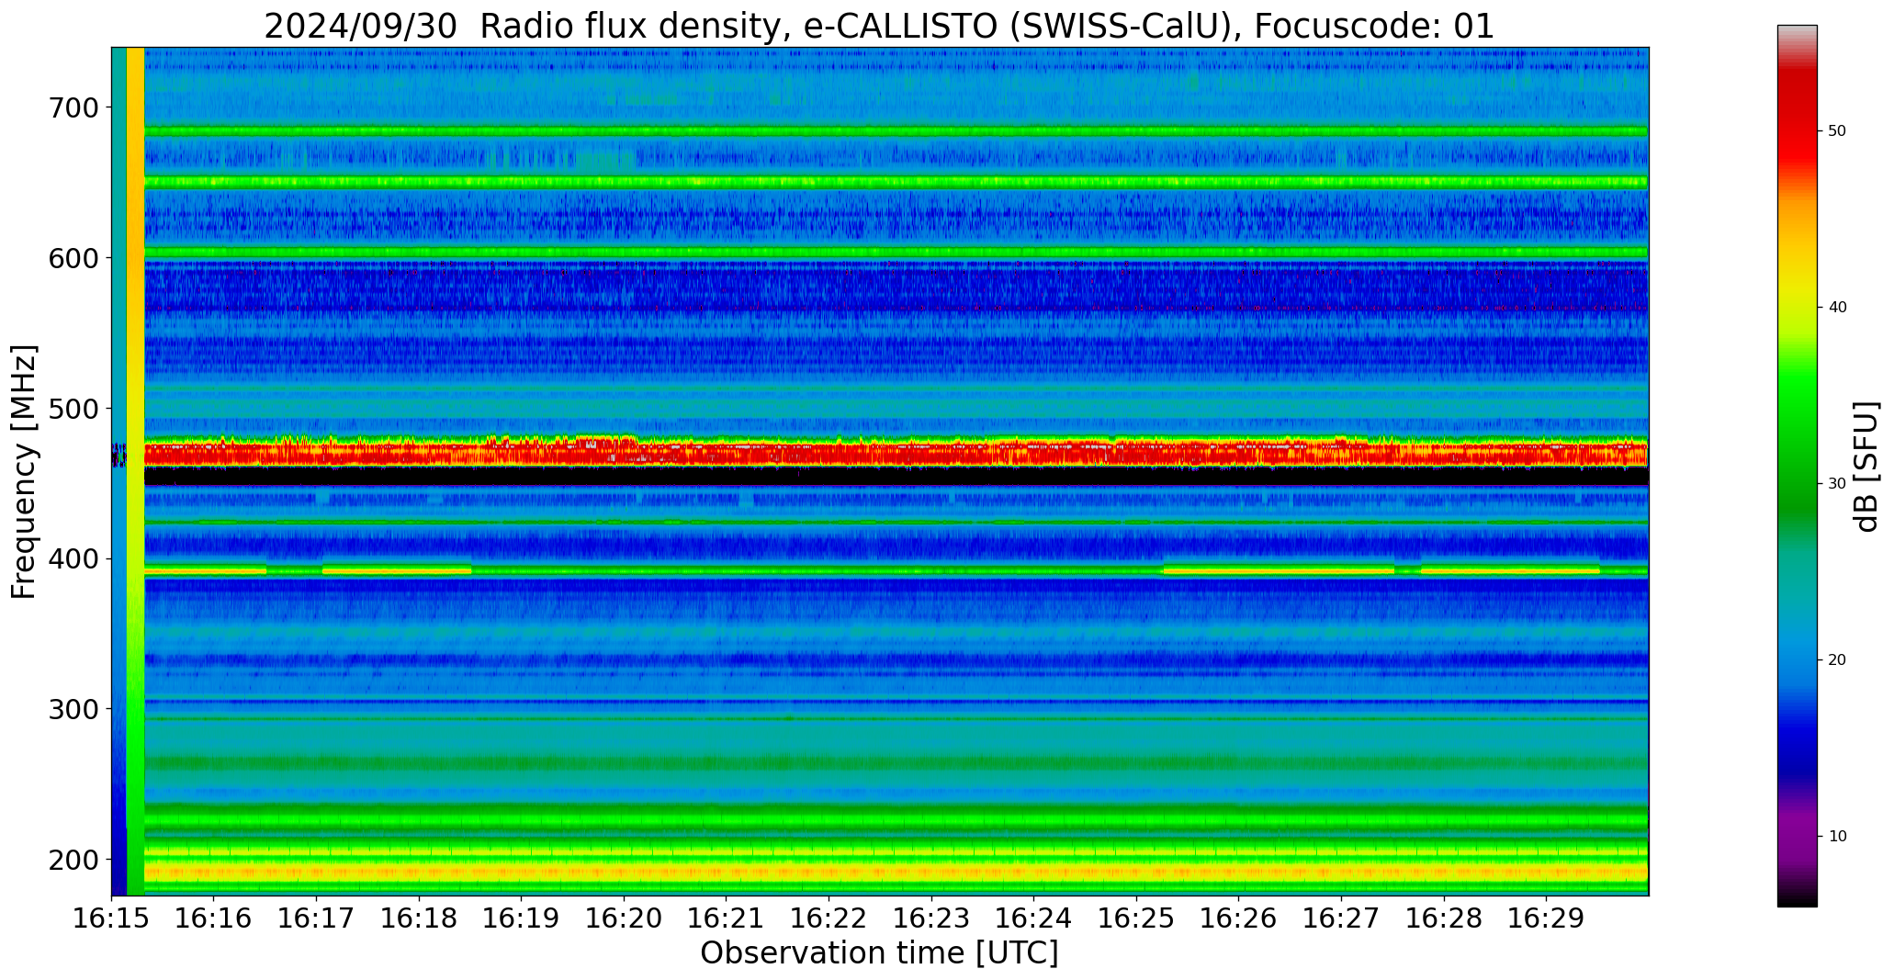Click the 16:28 time tick label
Image resolution: width=1894 pixels, height=980 pixels.
click(1444, 918)
